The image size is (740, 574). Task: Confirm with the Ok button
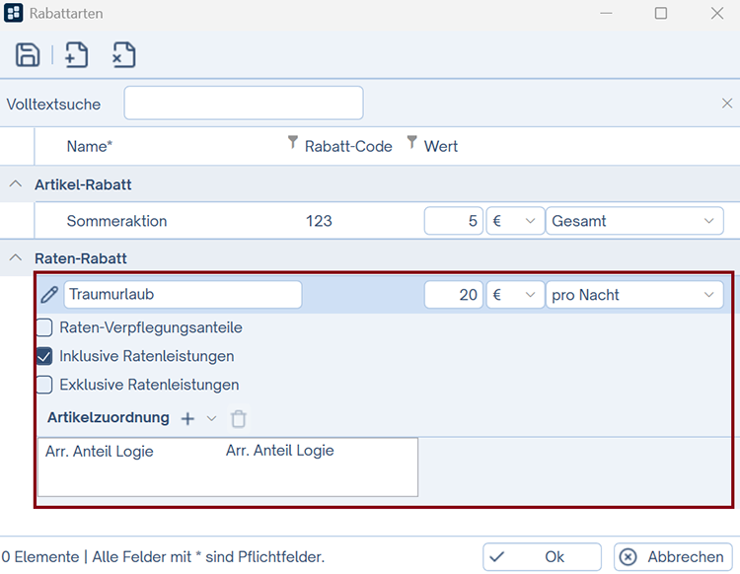click(x=542, y=557)
